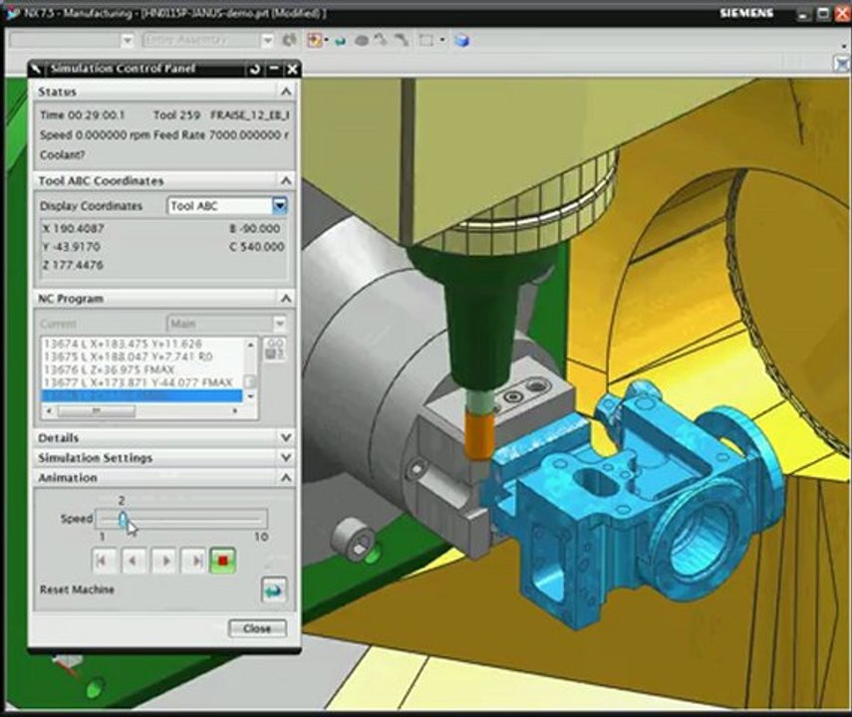The image size is (852, 717).
Task: Stop the simulation with the red stop button
Action: coord(223,561)
